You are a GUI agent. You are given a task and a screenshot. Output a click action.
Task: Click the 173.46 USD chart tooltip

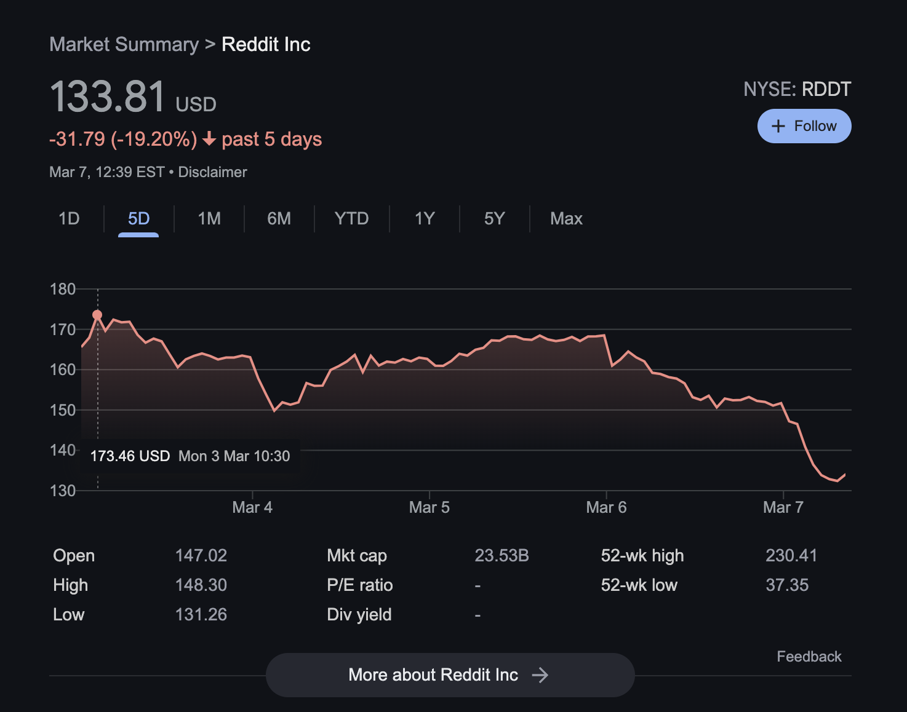[x=190, y=456]
